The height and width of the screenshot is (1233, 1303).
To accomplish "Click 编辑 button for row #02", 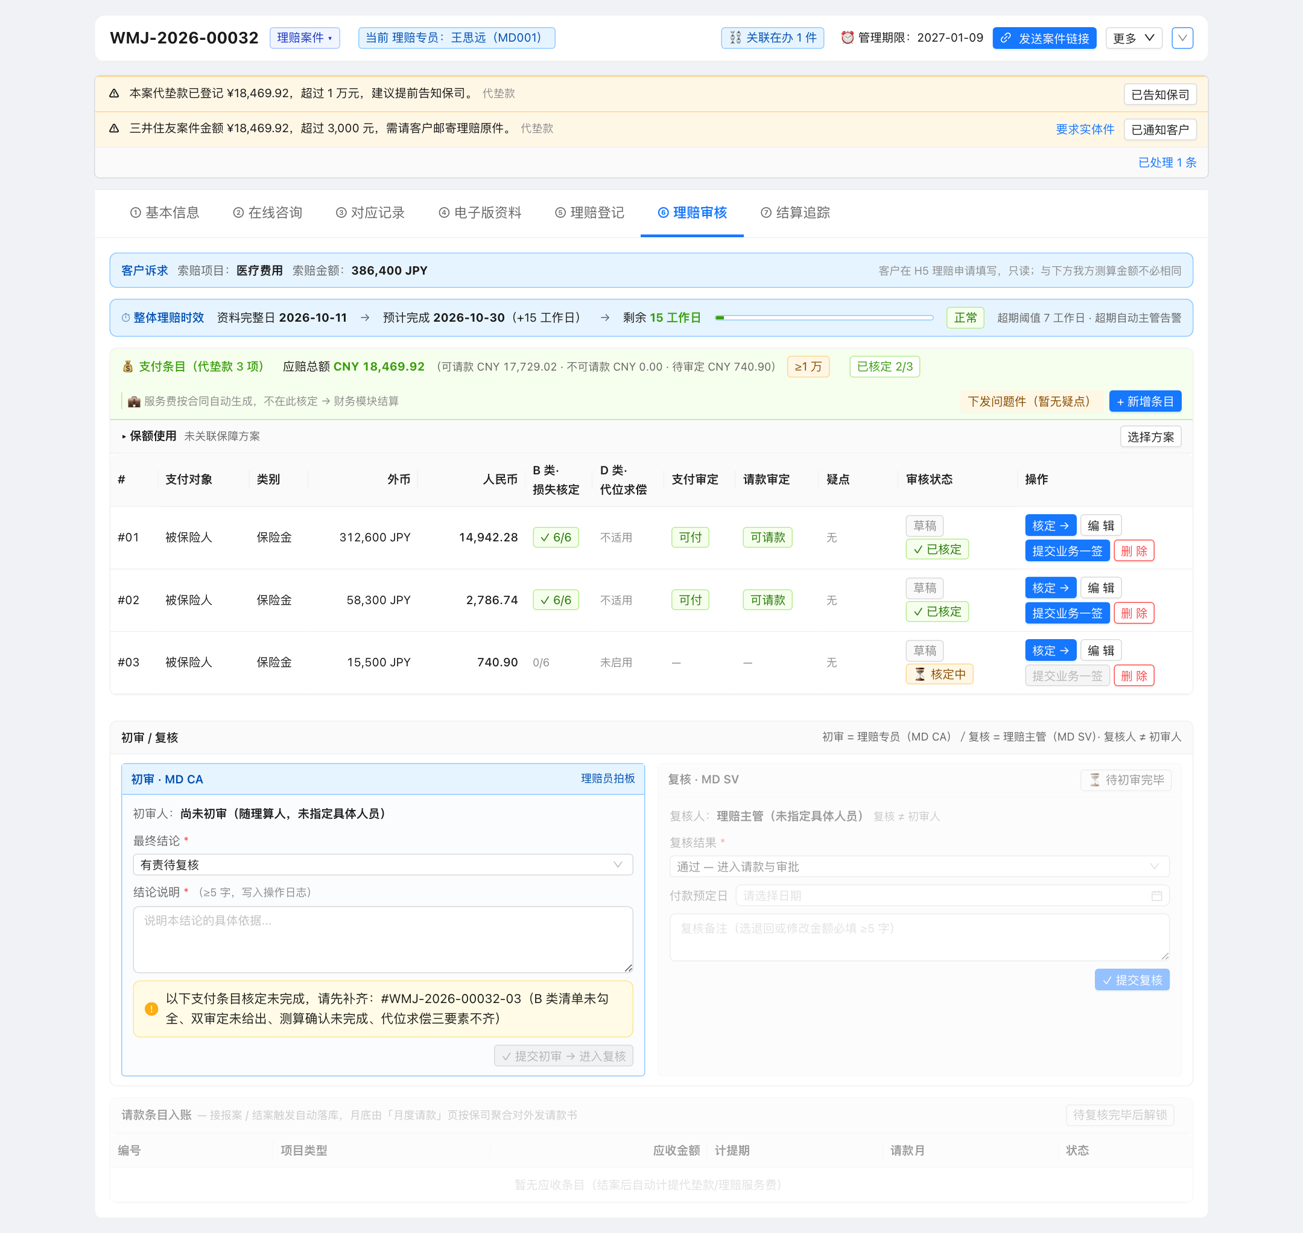I will (x=1101, y=588).
